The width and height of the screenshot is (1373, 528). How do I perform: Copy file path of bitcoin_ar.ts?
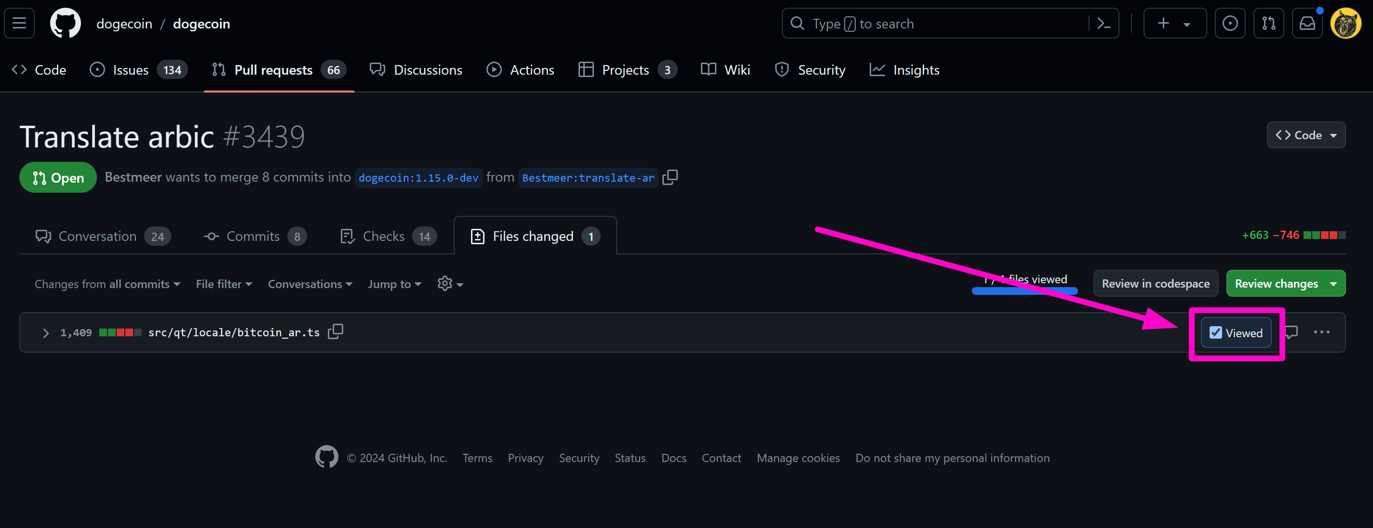(x=335, y=332)
